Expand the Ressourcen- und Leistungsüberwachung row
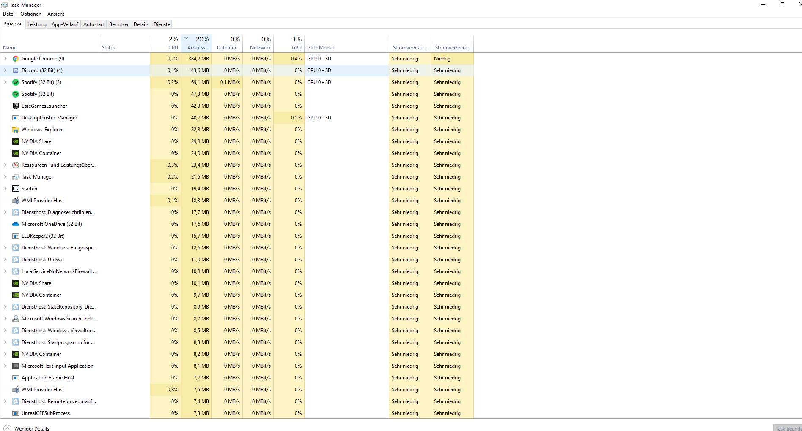Viewport: 802px width, 431px height. coord(5,165)
